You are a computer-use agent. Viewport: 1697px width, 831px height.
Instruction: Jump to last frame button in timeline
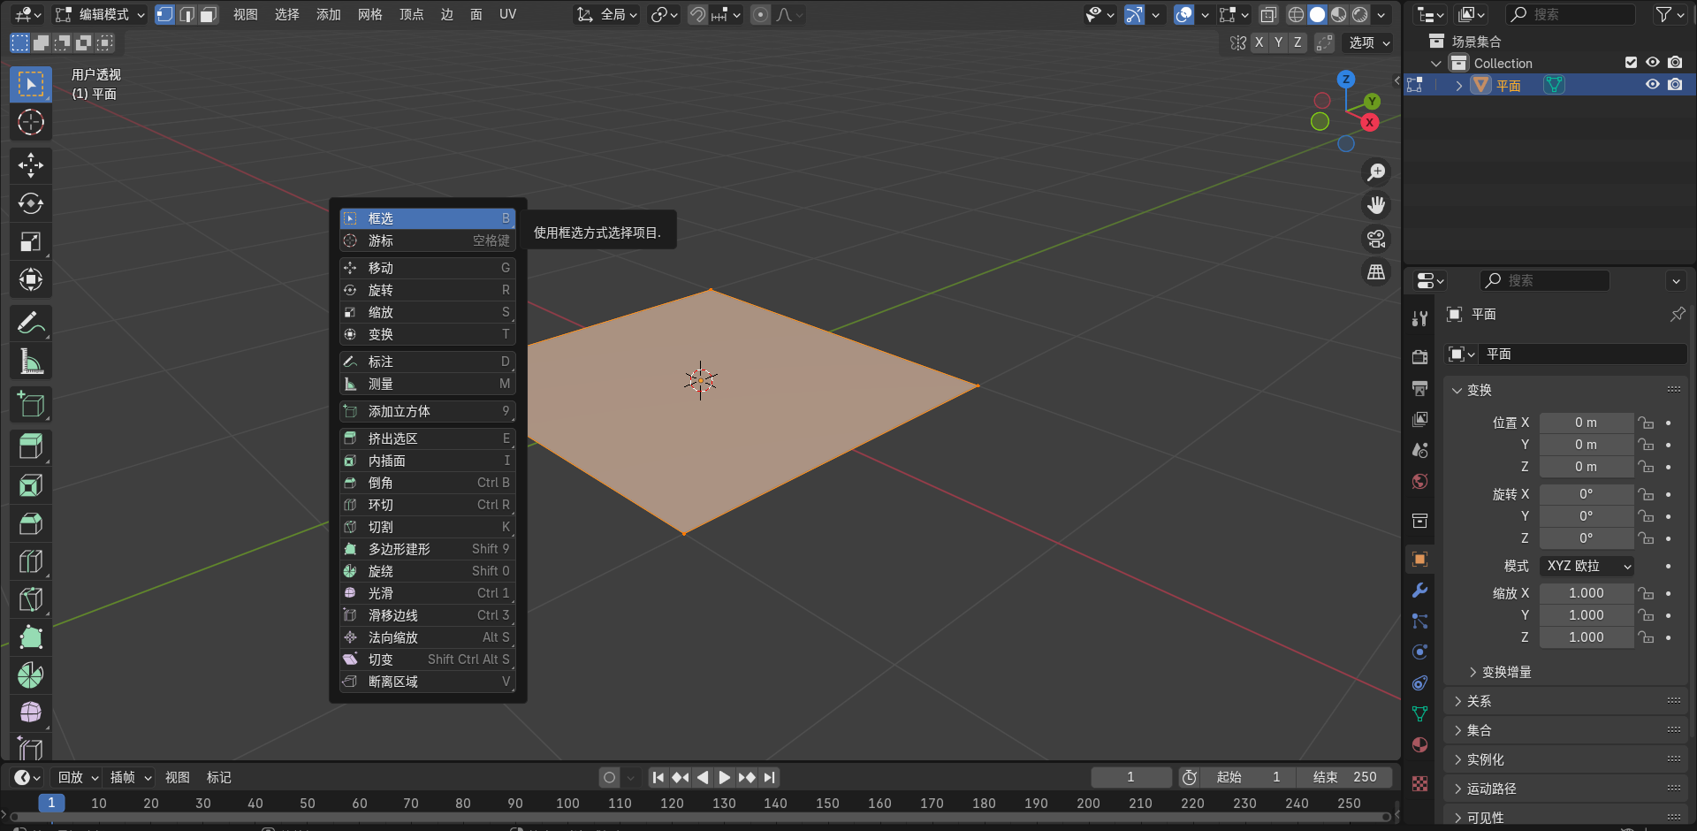(x=770, y=777)
